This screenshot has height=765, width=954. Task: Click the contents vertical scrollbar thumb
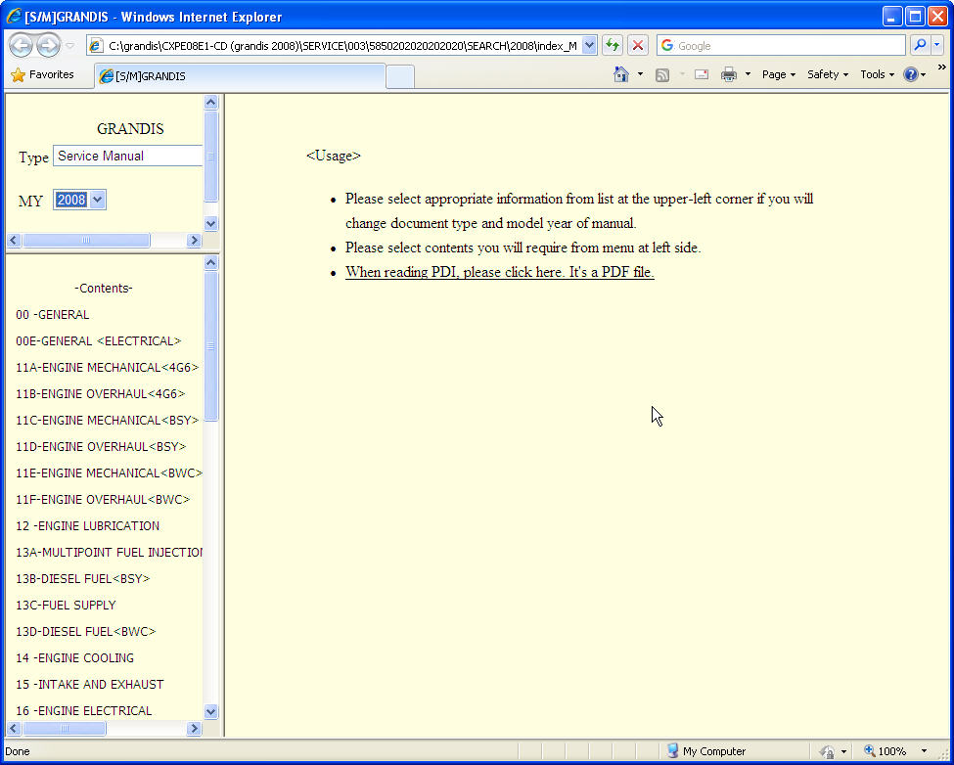point(211,345)
